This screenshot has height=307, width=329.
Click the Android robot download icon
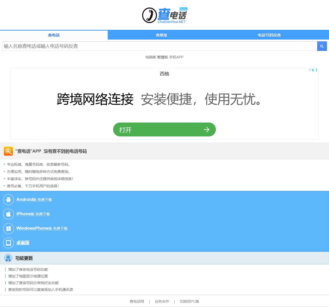[x=8, y=199]
